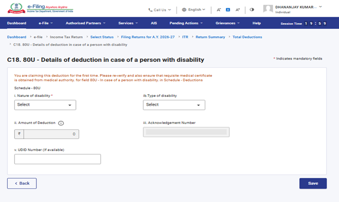Expand the Grievances menu
This screenshot has width=339, height=202.
coord(228,23)
